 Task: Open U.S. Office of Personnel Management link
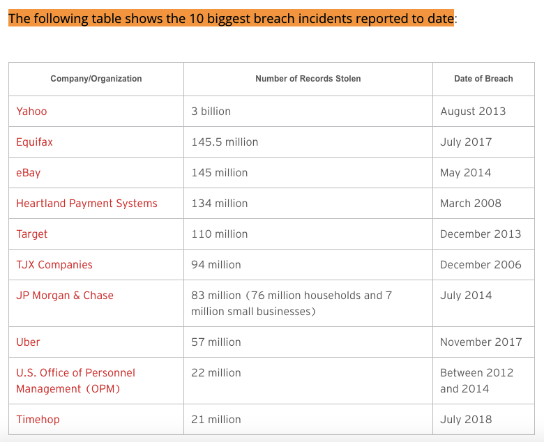coord(75,381)
